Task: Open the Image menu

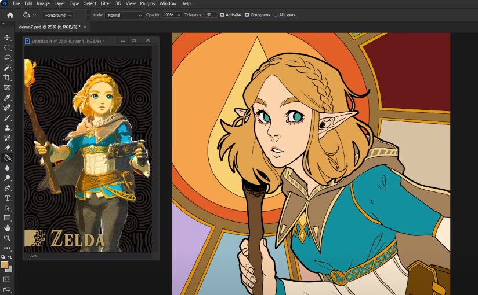Action: pos(43,3)
